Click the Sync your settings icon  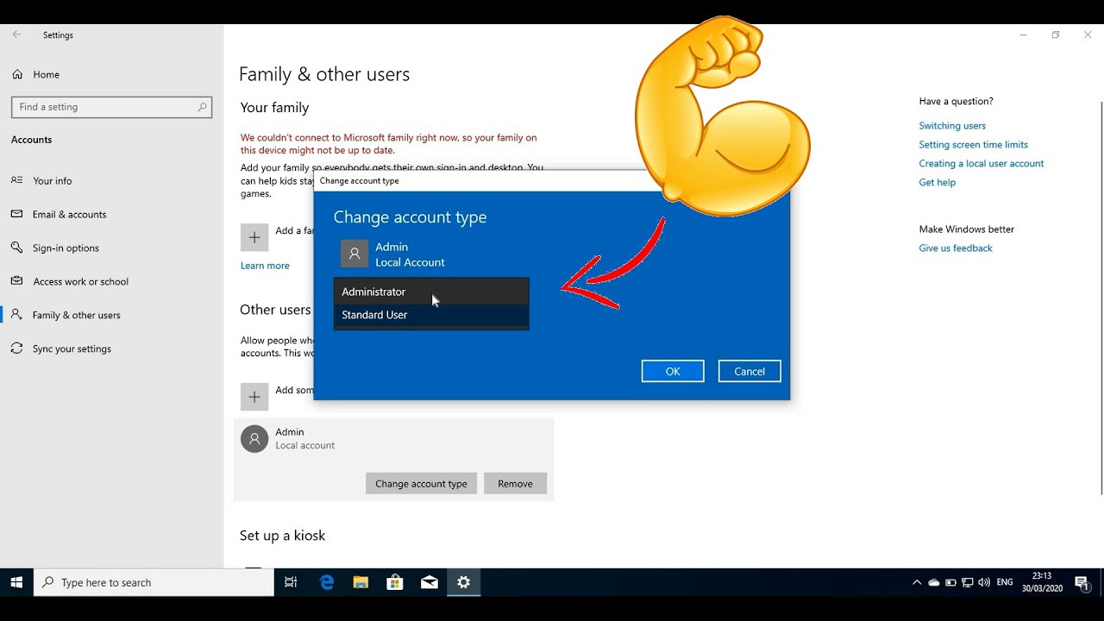(x=16, y=348)
